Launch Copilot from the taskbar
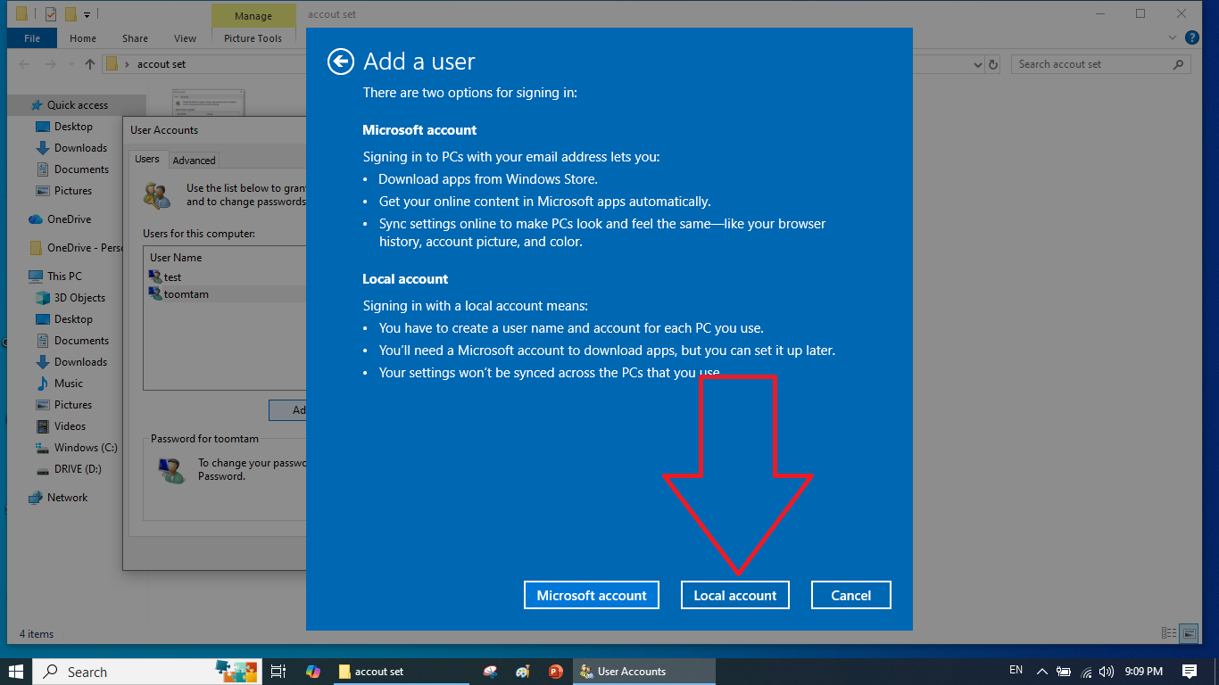This screenshot has height=685, width=1219. click(312, 672)
